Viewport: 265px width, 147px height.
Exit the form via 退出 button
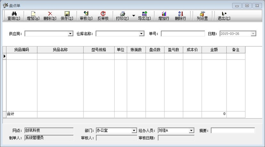click(x=224, y=14)
